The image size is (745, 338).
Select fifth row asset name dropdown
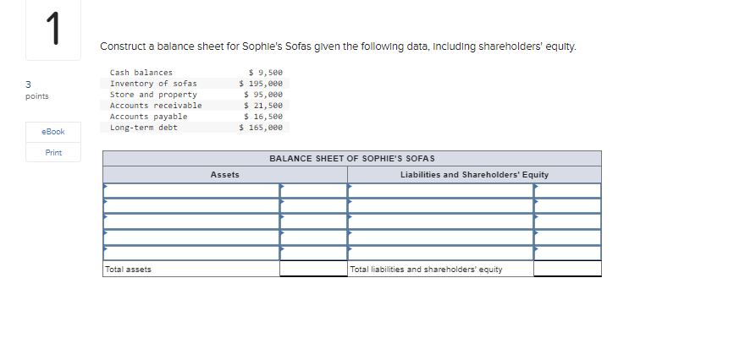191,253
